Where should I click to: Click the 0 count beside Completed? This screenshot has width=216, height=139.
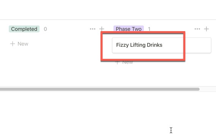click(45, 29)
